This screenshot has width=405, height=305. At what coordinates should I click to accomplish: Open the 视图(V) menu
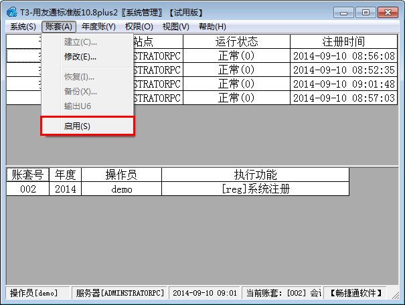pyautogui.click(x=175, y=27)
